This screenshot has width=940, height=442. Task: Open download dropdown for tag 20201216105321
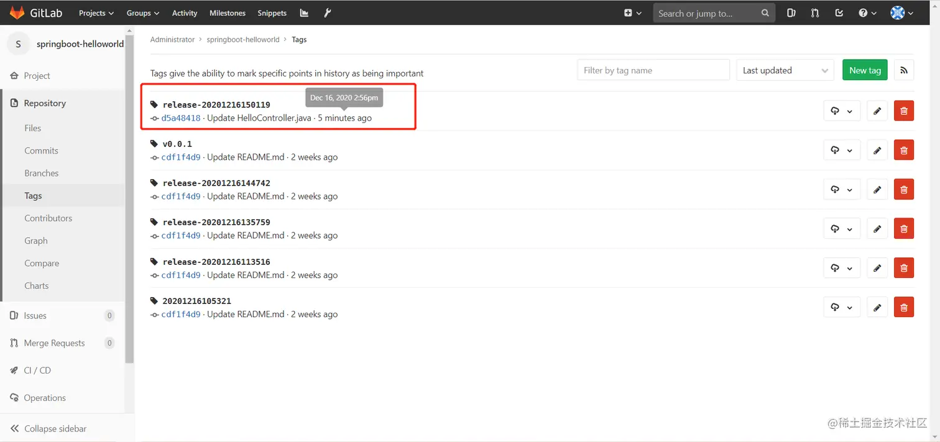(x=842, y=307)
